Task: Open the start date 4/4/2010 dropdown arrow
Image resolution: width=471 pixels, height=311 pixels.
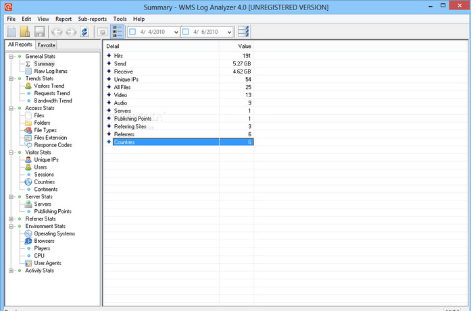Action: pyautogui.click(x=176, y=32)
